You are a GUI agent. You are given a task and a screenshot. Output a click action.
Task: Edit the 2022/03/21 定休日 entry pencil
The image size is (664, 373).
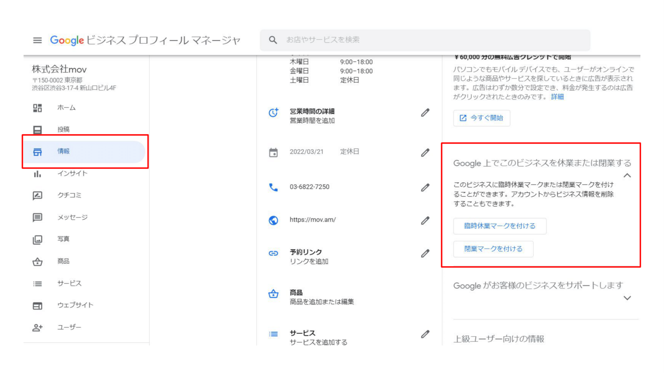(x=425, y=153)
